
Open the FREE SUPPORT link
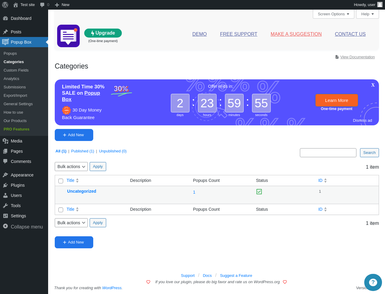click(x=239, y=34)
